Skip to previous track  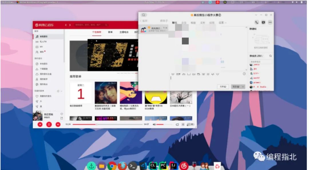click(x=40, y=124)
